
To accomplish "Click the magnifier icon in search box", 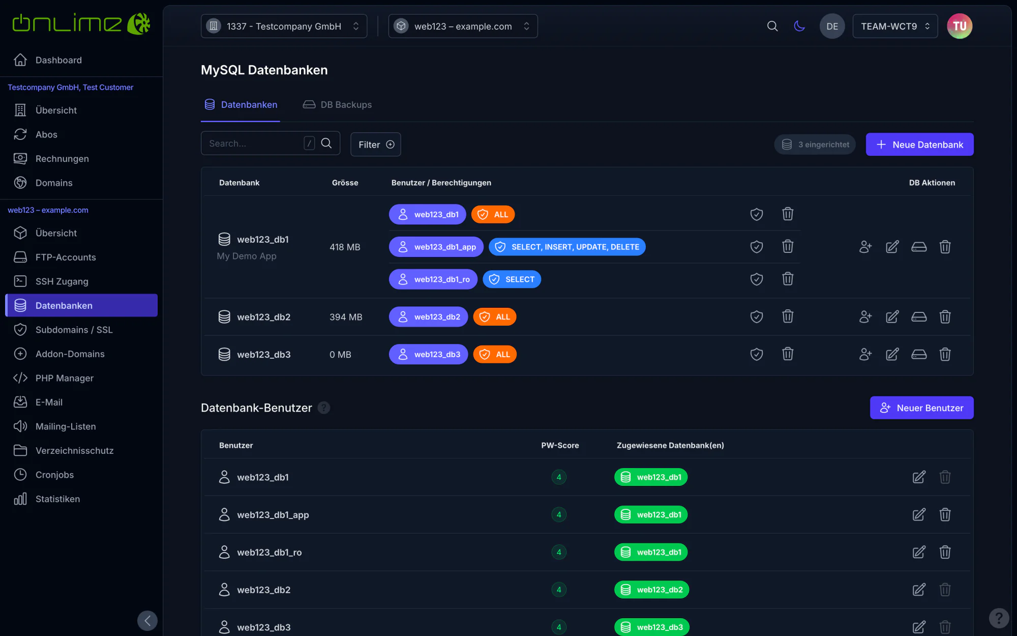I will tap(326, 143).
